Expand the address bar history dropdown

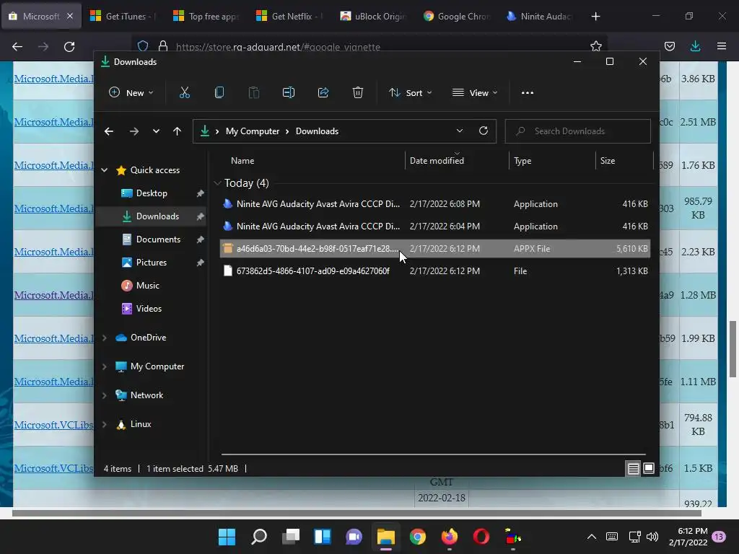[460, 131]
